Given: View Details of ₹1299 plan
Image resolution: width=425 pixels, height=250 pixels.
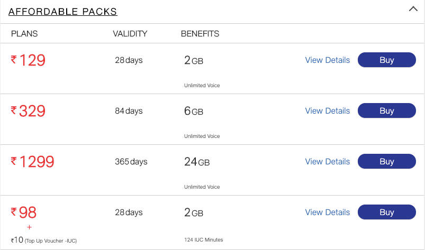Looking at the screenshot, I should [x=328, y=162].
